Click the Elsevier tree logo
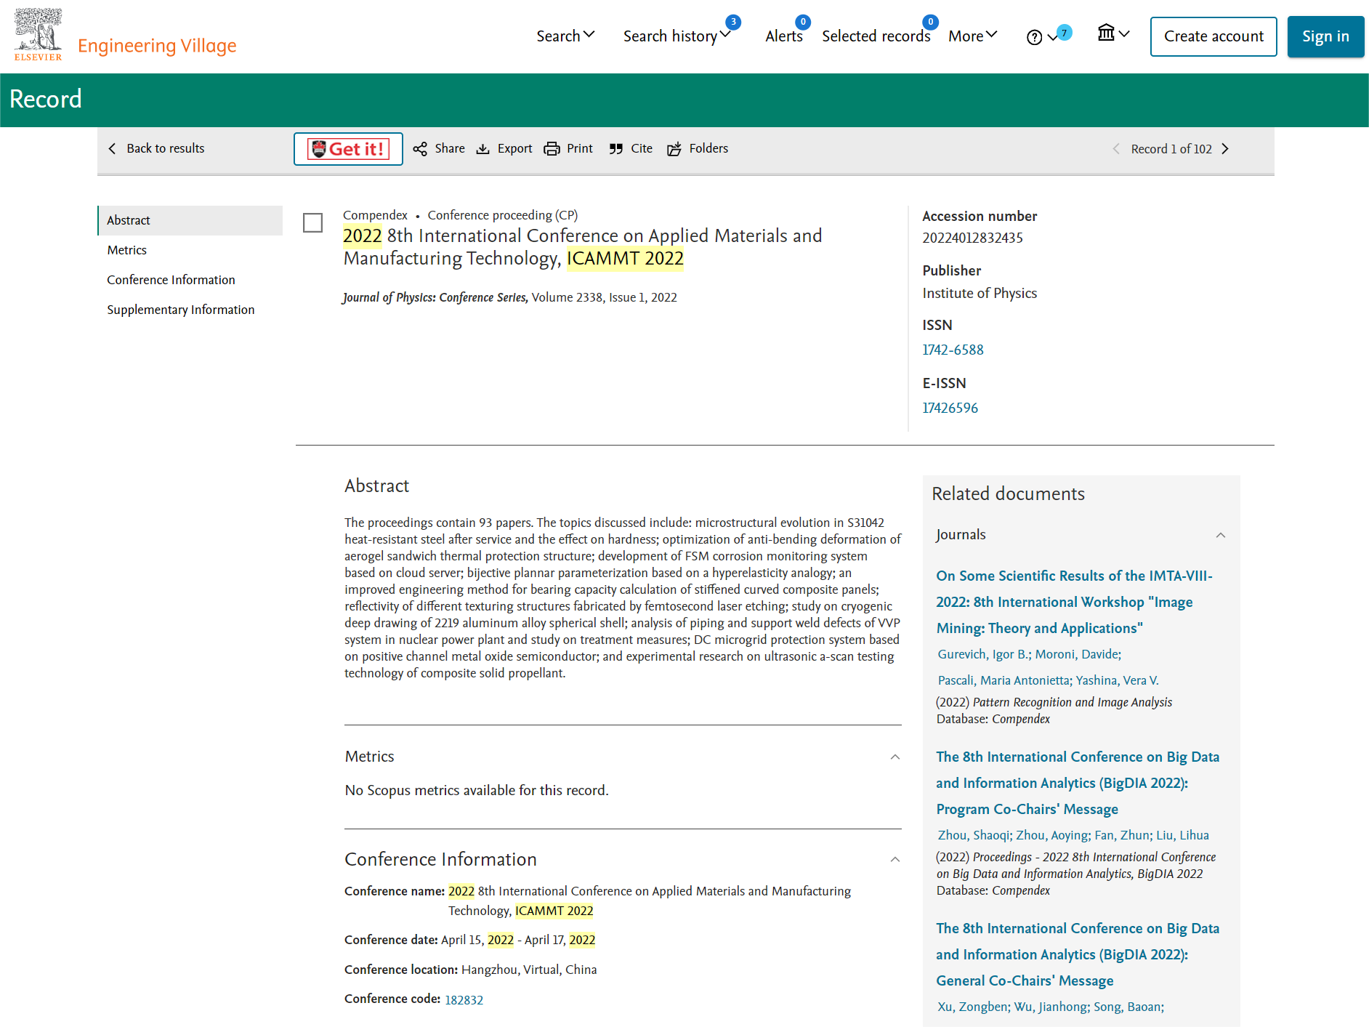The height and width of the screenshot is (1027, 1369). [39, 34]
